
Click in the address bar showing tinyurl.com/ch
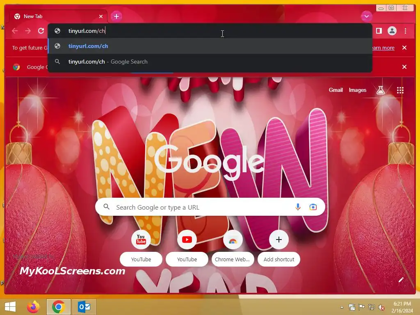point(210,31)
